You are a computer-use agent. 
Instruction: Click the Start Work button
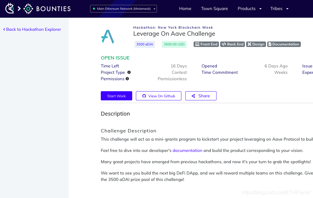116,96
